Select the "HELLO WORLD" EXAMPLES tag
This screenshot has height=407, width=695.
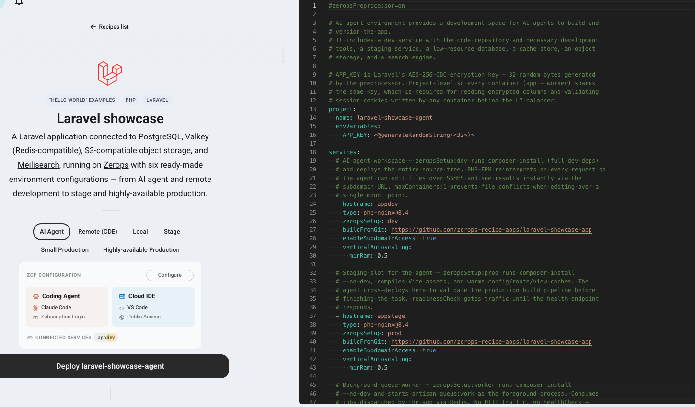(x=82, y=100)
